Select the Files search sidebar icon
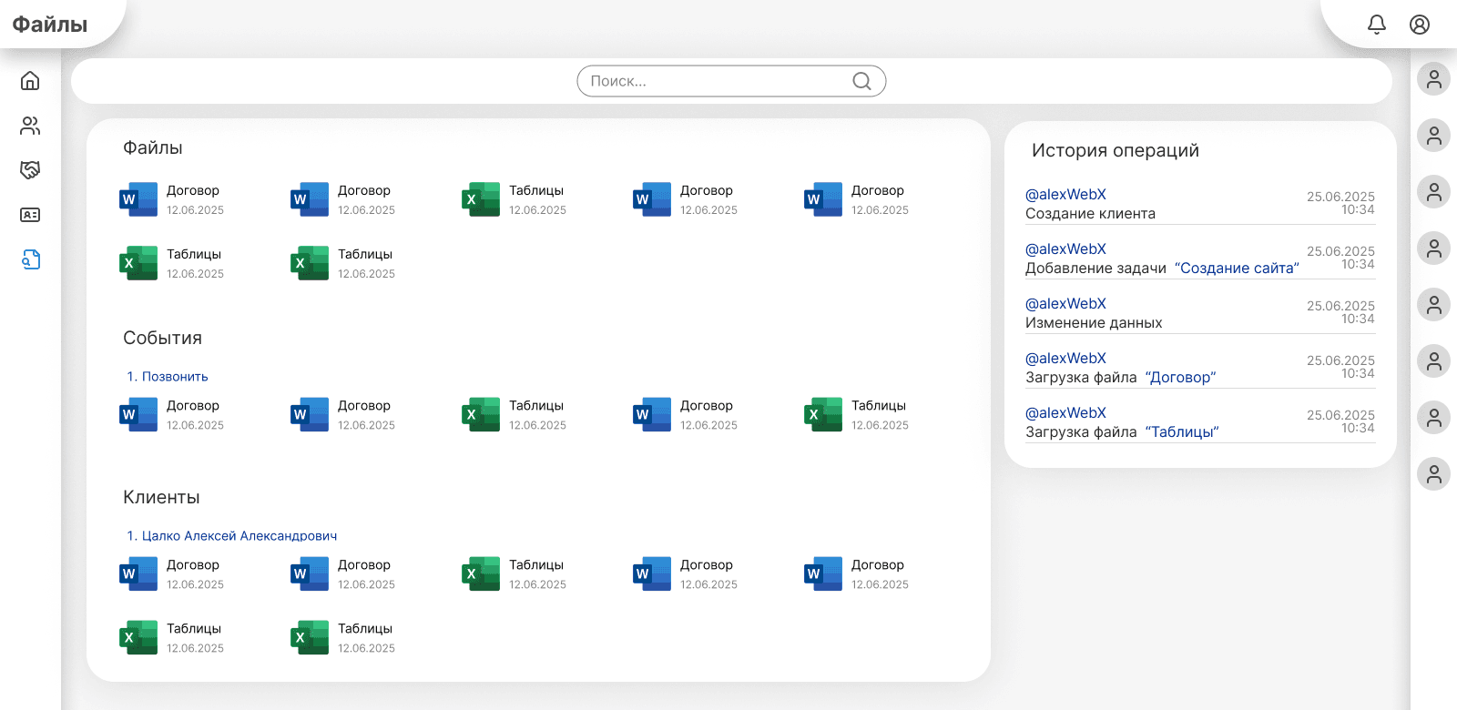Viewport: 1457px width, 710px height. [x=30, y=259]
